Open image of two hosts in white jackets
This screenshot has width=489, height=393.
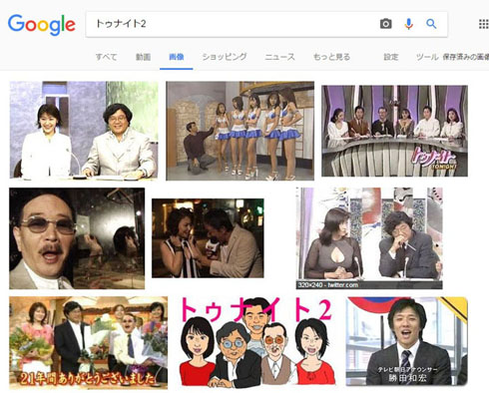tap(84, 130)
